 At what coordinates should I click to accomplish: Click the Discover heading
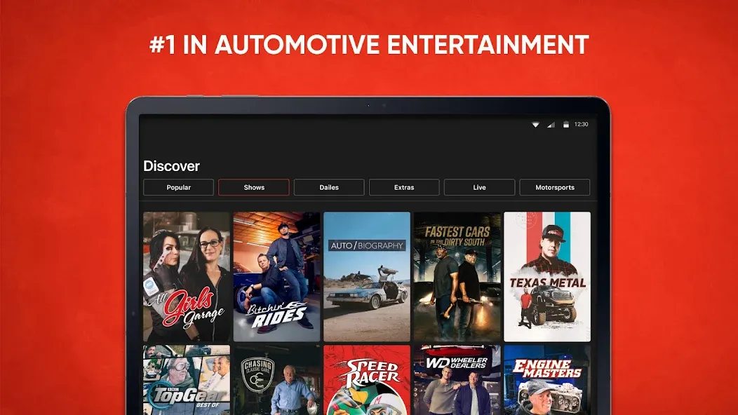click(171, 166)
